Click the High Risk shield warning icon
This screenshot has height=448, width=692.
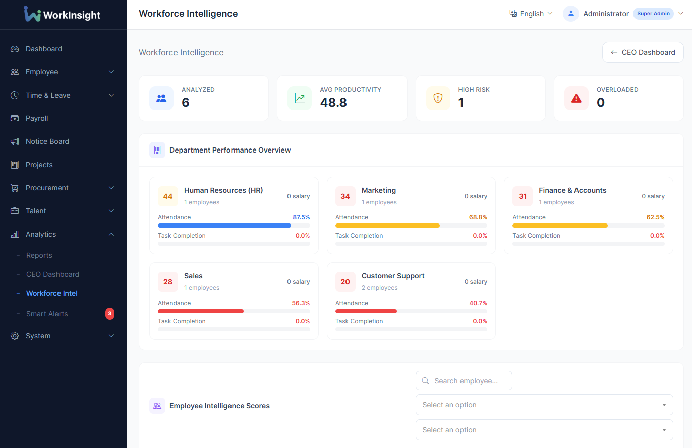tap(438, 98)
